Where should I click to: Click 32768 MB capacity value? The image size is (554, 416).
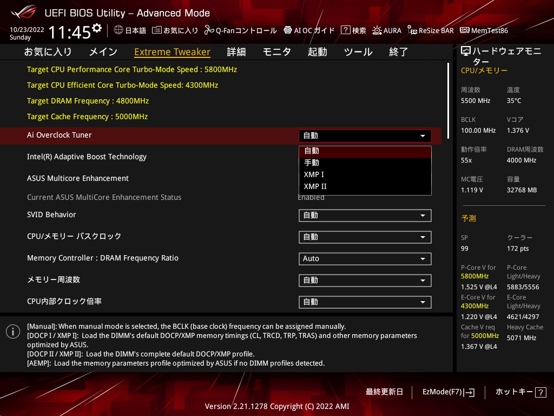tap(522, 190)
